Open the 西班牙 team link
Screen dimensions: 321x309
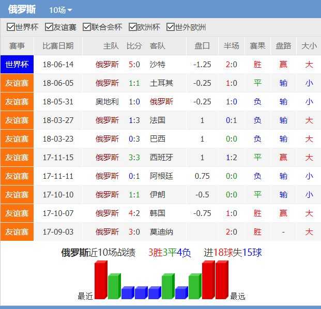click(161, 158)
